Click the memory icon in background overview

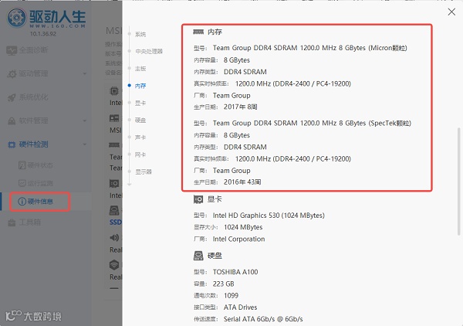[114, 144]
